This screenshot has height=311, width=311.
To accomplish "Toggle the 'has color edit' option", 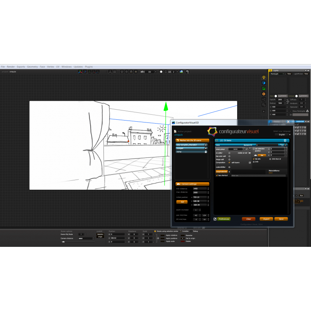I will [229, 156].
